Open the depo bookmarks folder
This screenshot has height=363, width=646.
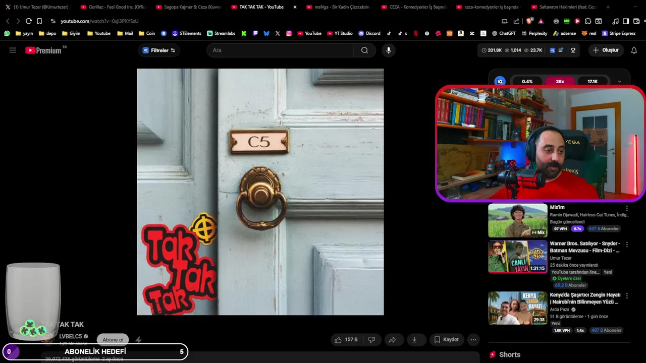(47, 33)
